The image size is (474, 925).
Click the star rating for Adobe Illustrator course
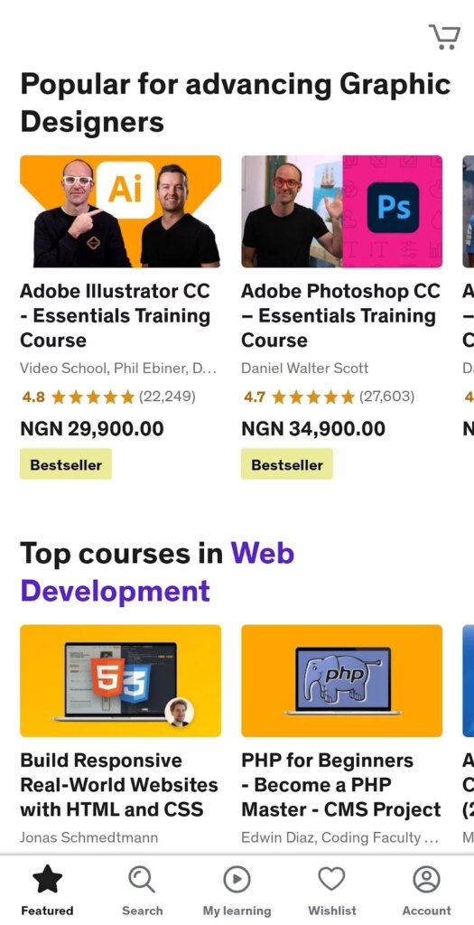point(93,397)
